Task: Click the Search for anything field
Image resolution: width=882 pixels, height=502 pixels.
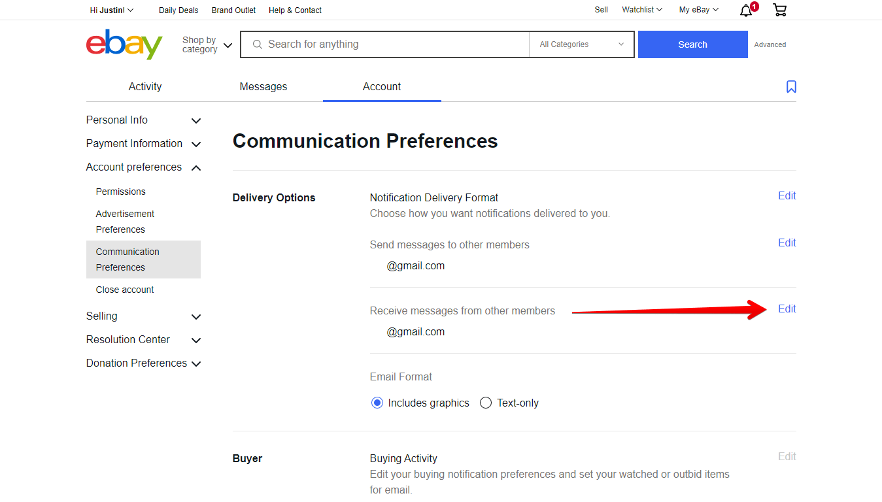Action: coord(384,44)
